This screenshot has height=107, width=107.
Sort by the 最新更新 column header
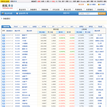click(x=10, y=31)
